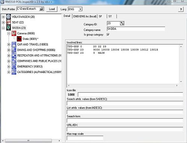Select VOLKSWAGEN (20) in the tree
Screen dimensions: 187x143
23,17
